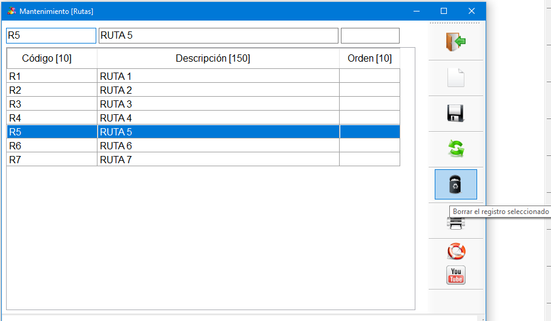Click the empty order input field

[370, 36]
